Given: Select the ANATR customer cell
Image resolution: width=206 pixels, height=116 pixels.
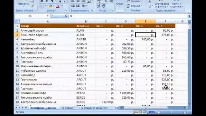Looking at the screenshot, I should pyautogui.click(x=86, y=39).
